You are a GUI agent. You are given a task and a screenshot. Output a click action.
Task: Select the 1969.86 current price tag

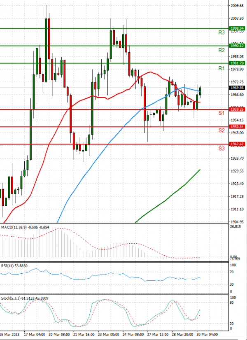[x=237, y=88]
